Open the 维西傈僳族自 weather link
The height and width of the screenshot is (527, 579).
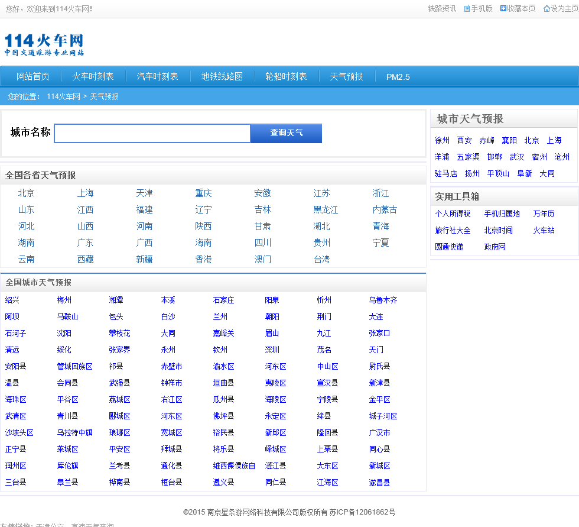tap(234, 466)
